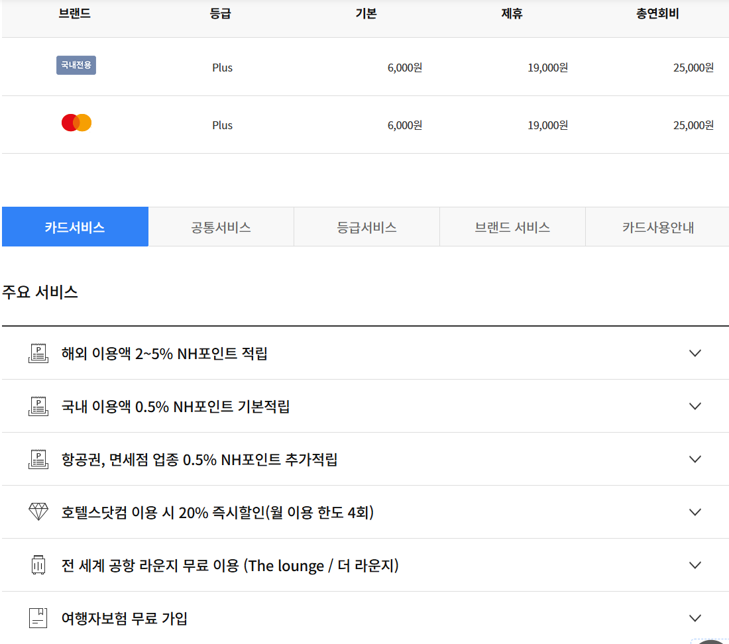The width and height of the screenshot is (729, 644).
Task: Expand the 여행자보험 무료 가입 row chevron
Action: click(695, 618)
